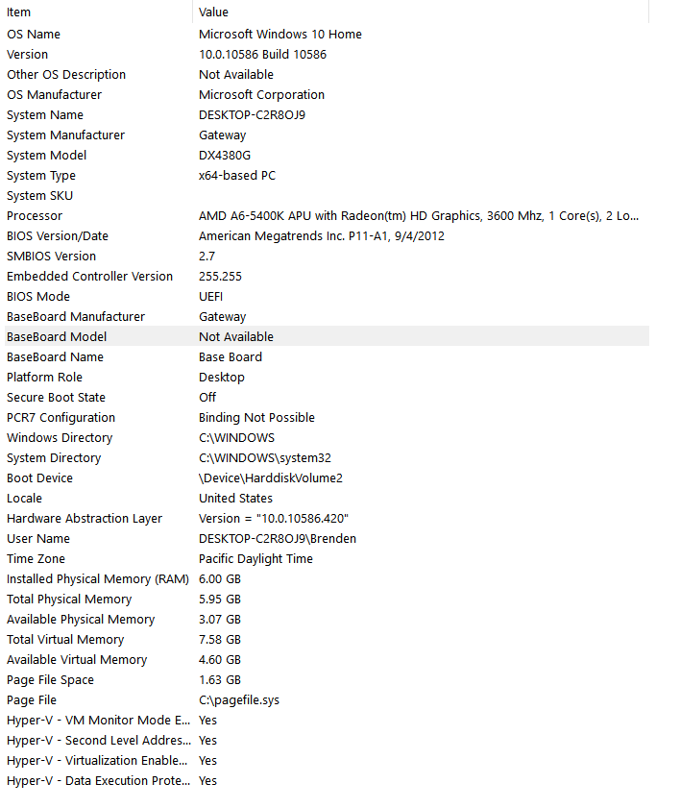Select the Windows Directory row label
680x808 pixels.
(x=60, y=437)
